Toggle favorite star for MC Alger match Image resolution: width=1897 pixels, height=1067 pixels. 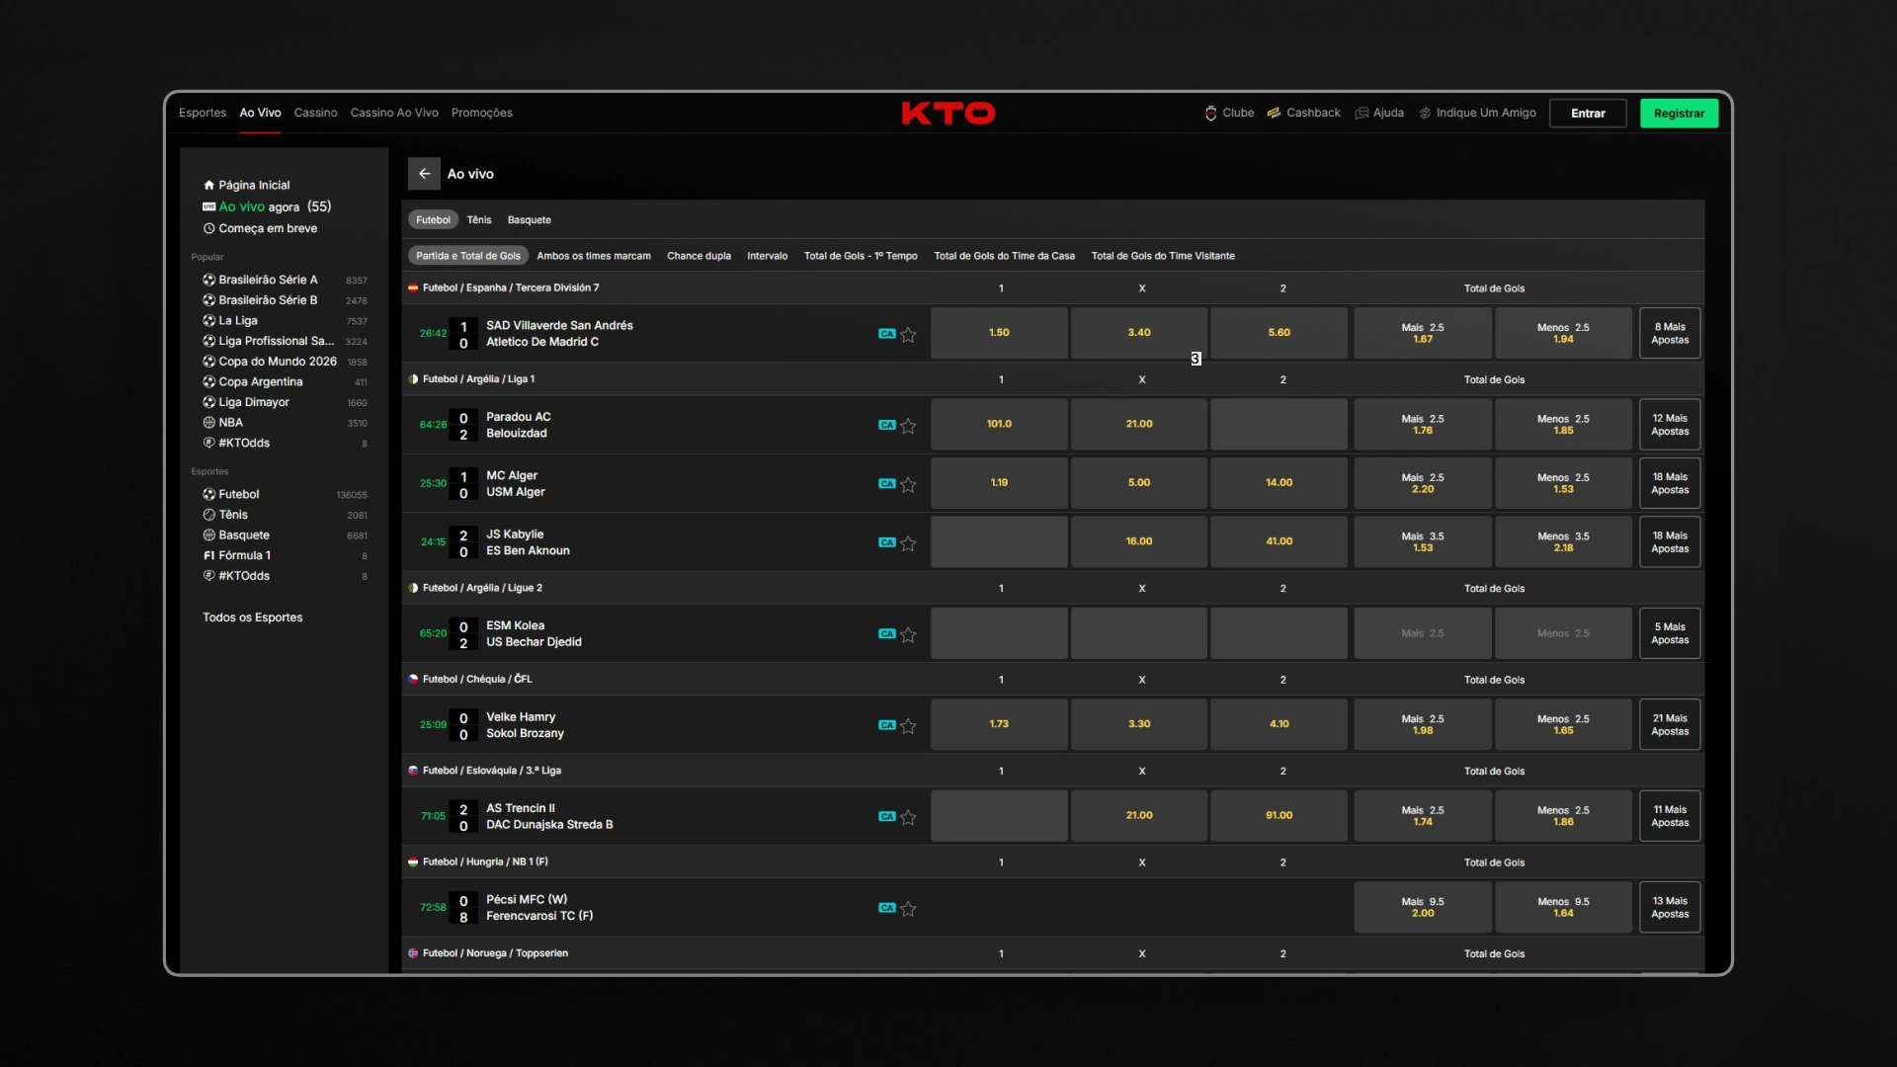click(908, 484)
